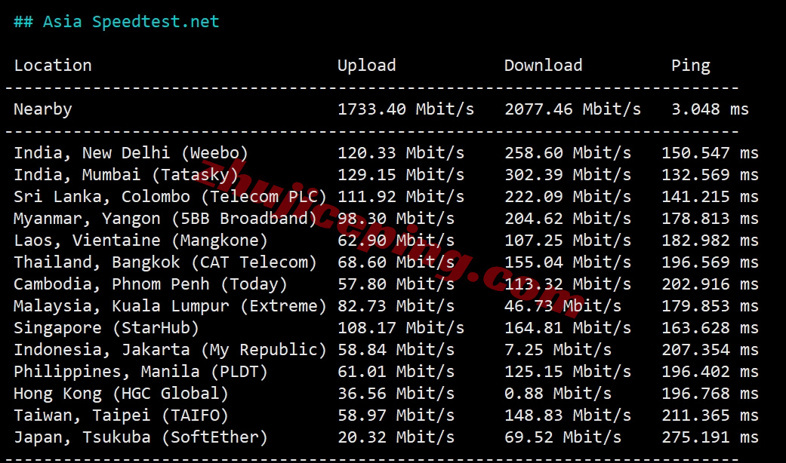The width and height of the screenshot is (786, 463).
Task: Click the ping value "179.853 ms"
Action: point(710,306)
